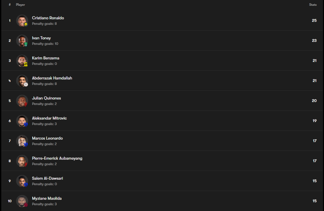
Task: Open Cristiano Ronaldo's player name link
Action: pos(48,18)
